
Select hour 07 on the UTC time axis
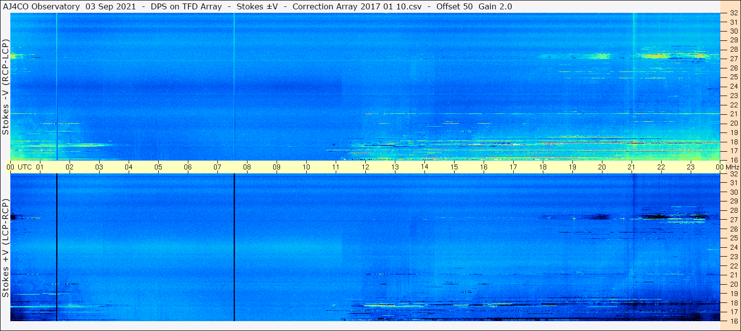point(217,167)
